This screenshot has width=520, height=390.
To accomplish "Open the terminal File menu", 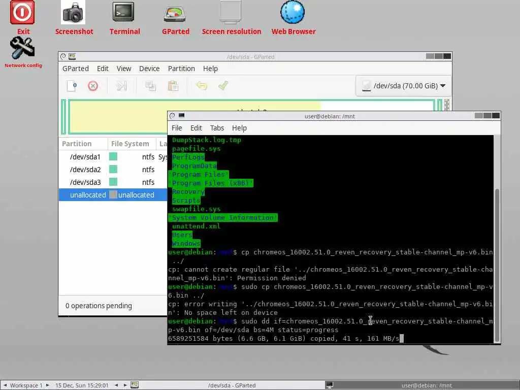I will pos(177,128).
